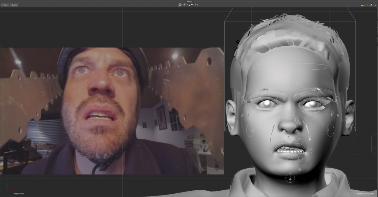Click the red-yellow bar icon in toolbar
This screenshot has width=378, height=197.
tap(362, 5)
